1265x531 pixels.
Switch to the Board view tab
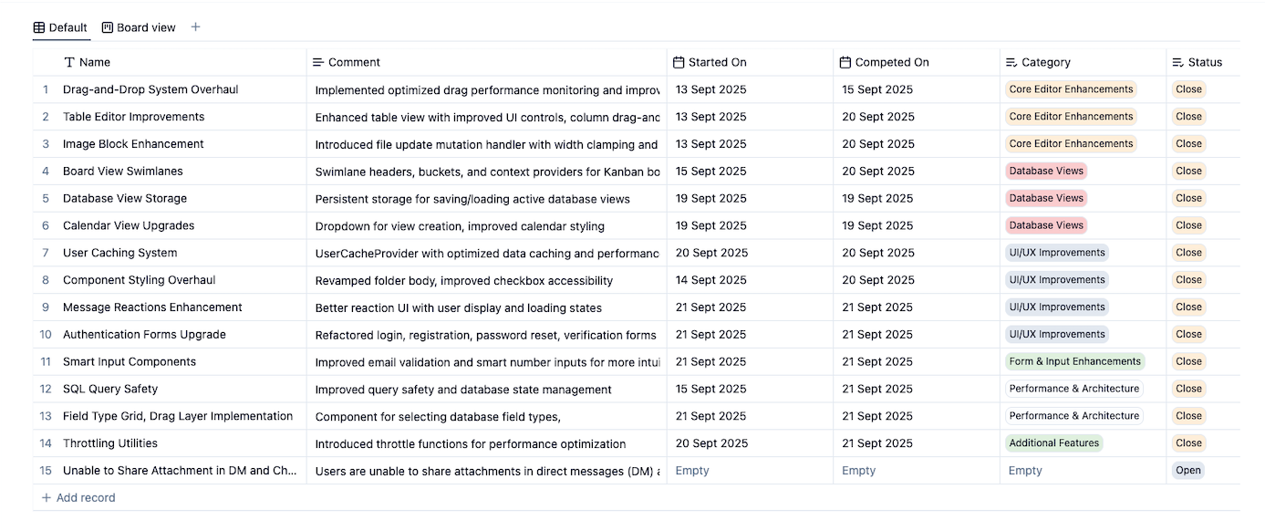point(139,27)
